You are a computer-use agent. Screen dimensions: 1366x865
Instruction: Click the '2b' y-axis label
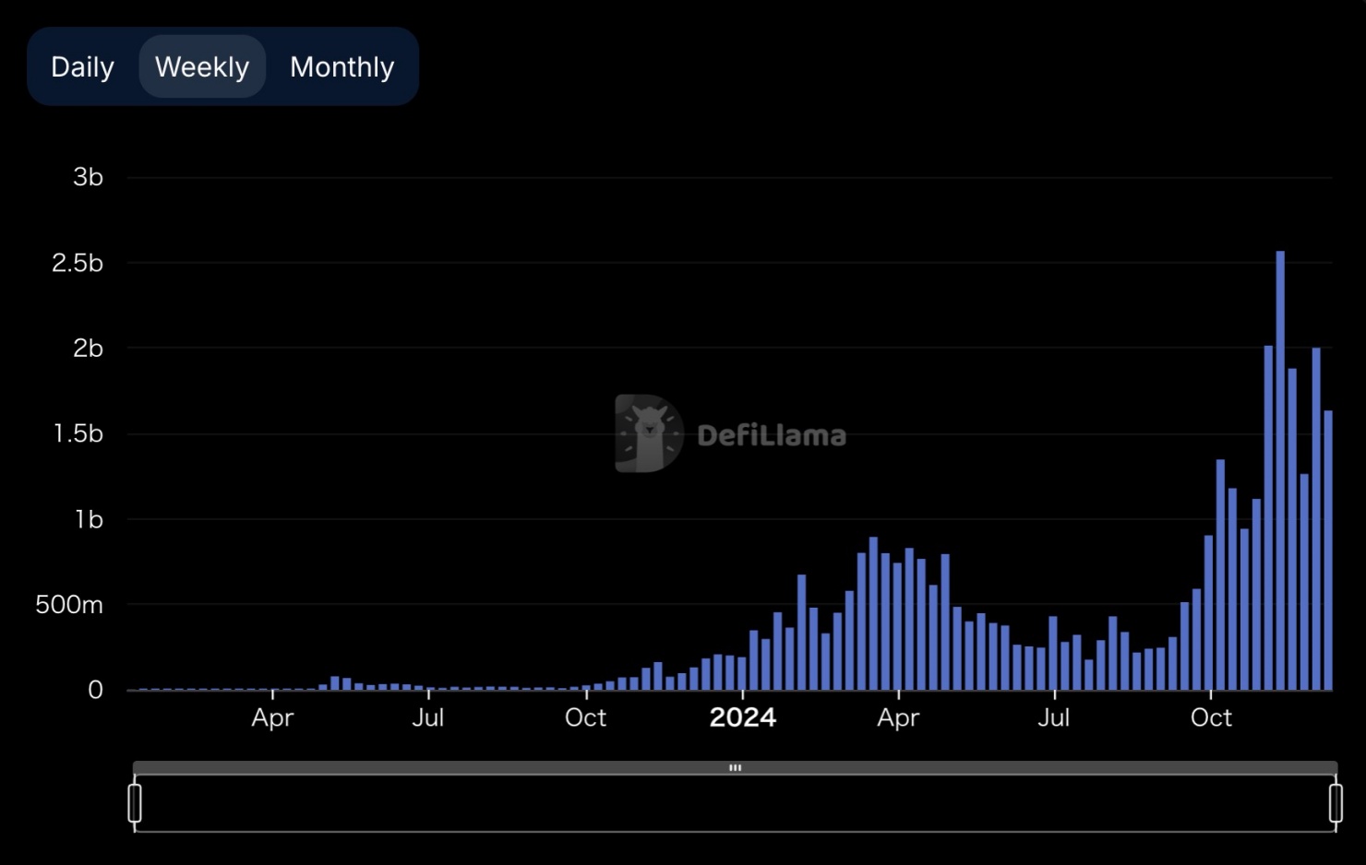click(x=88, y=349)
